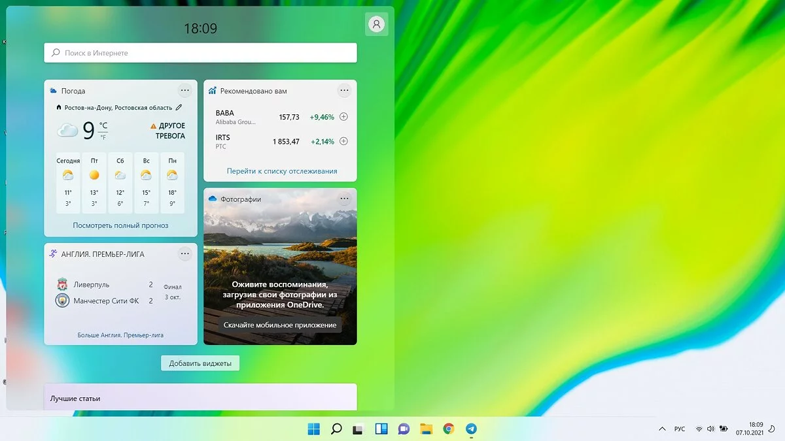Screen dimensions: 785x441
Task: Show hidden system tray icons
Action: [661, 429]
